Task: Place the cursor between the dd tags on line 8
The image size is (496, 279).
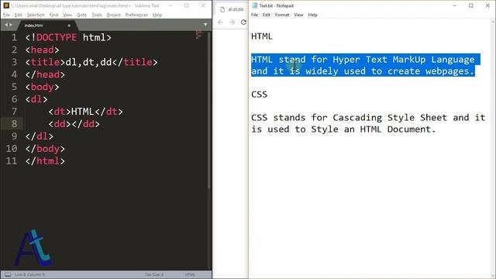Action: pyautogui.click(x=71, y=124)
